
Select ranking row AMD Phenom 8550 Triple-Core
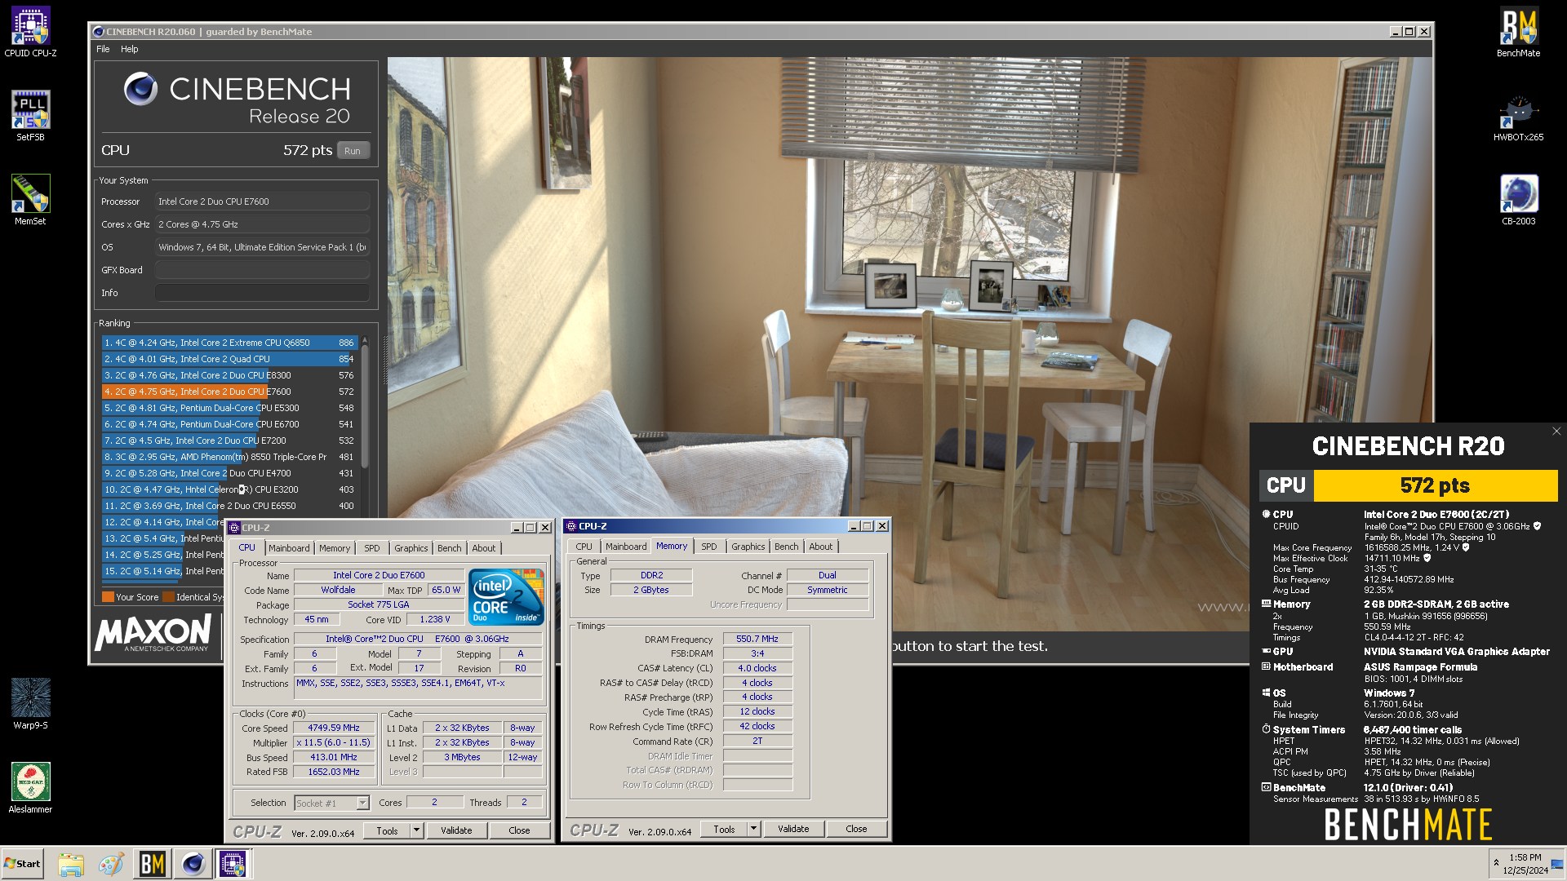pyautogui.click(x=229, y=457)
